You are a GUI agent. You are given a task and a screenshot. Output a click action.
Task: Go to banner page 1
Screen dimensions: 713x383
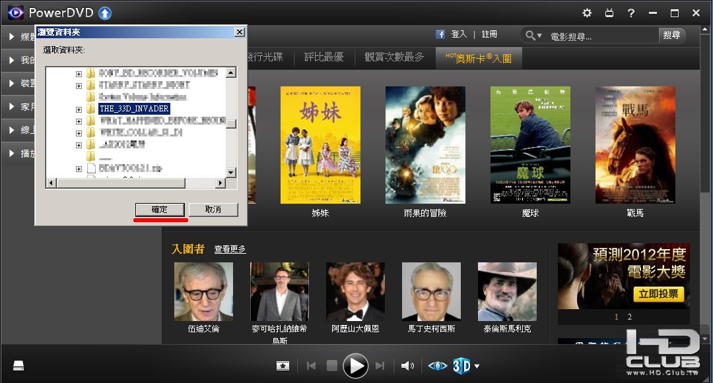[617, 316]
